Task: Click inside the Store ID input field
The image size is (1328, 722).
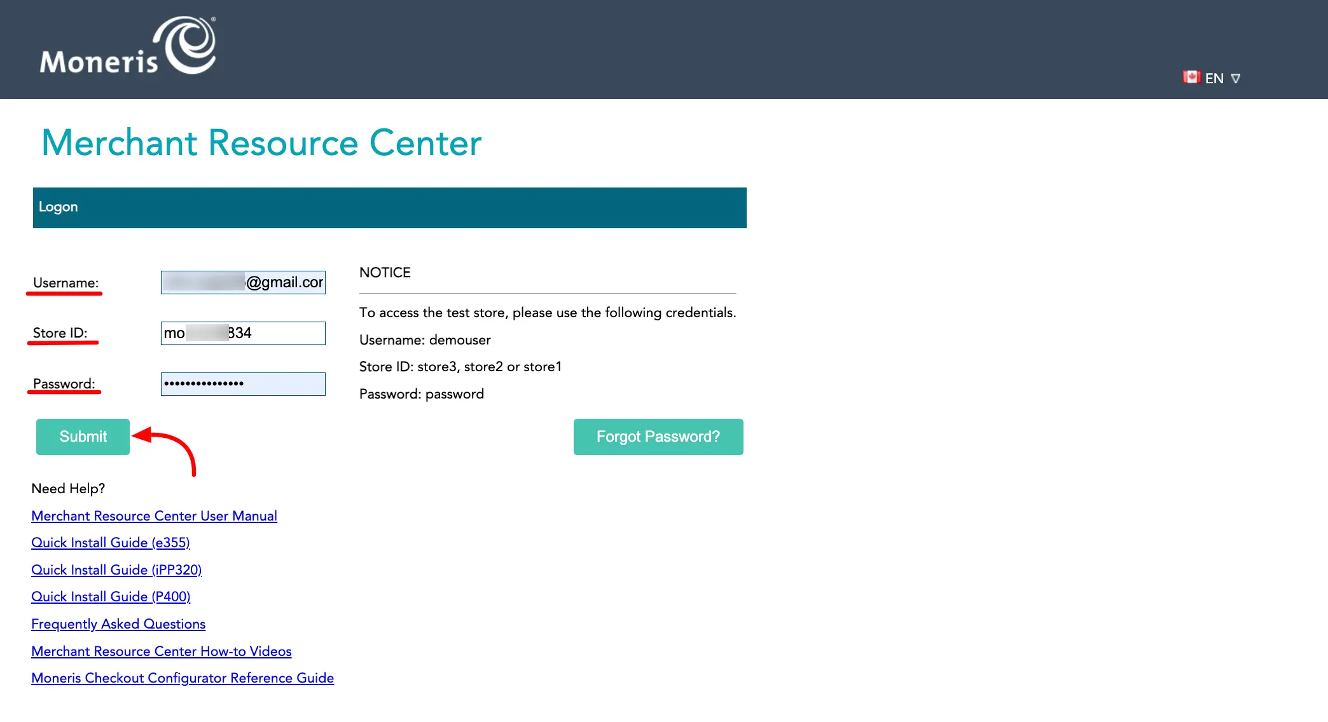Action: 243,333
